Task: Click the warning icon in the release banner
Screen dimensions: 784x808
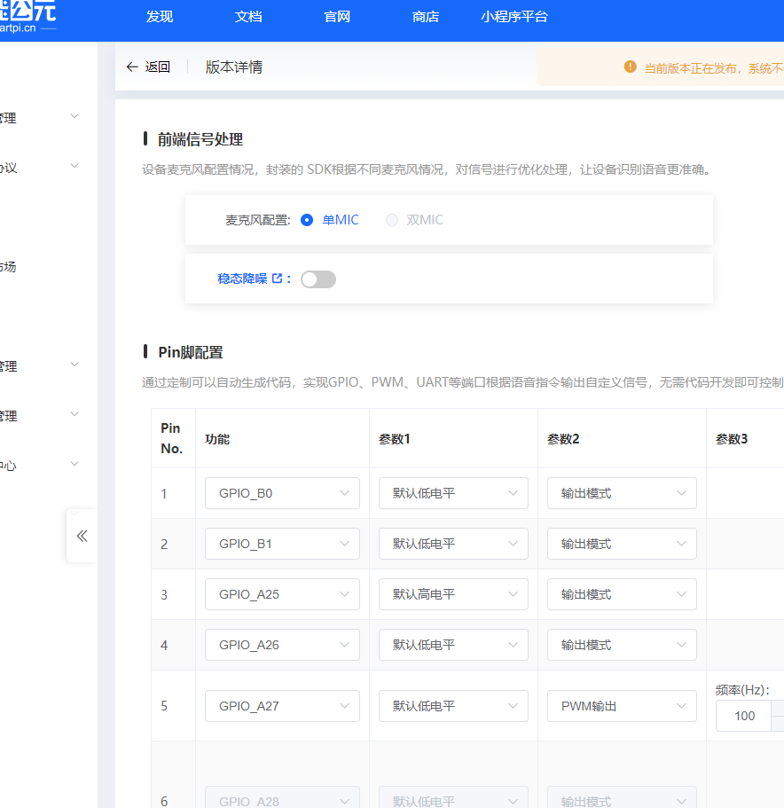Action: point(631,67)
